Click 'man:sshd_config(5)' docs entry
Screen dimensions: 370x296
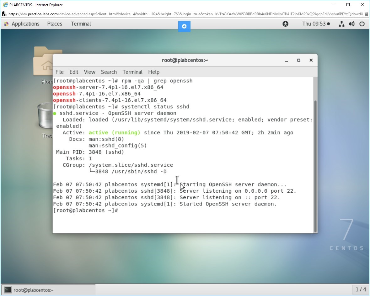(118, 146)
